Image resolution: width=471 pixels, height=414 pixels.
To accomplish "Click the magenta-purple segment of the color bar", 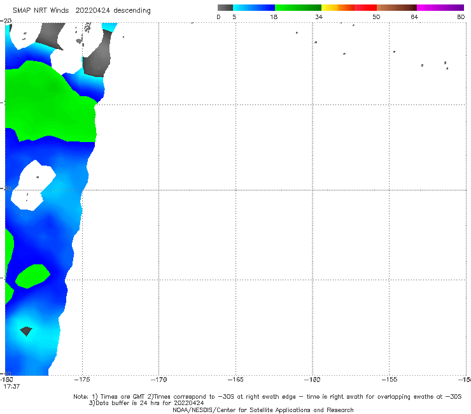I will 440,8.
